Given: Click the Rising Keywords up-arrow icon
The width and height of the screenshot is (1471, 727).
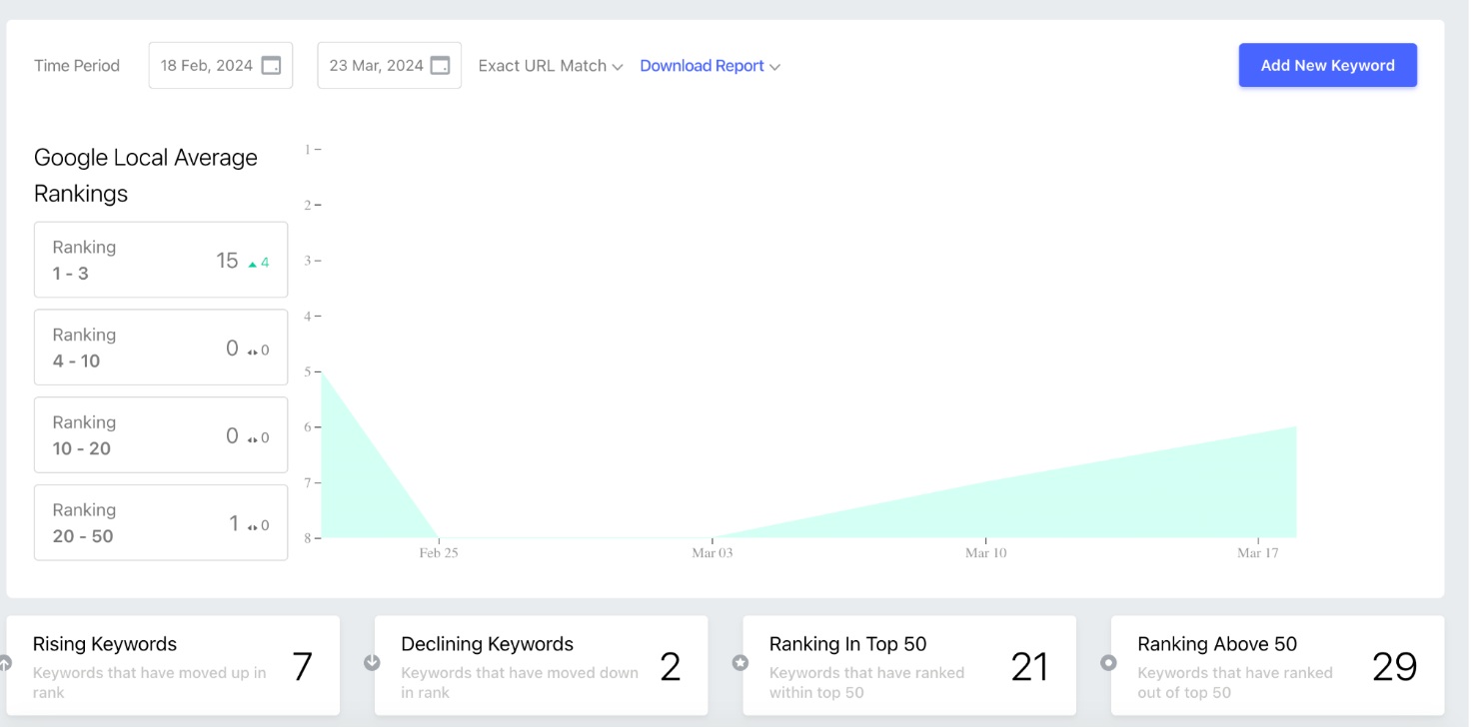Looking at the screenshot, I should (5, 662).
